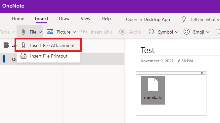Click the blue section tab marker in sidebar
This screenshot has width=220, height=123.
pyautogui.click(x=4, y=59)
